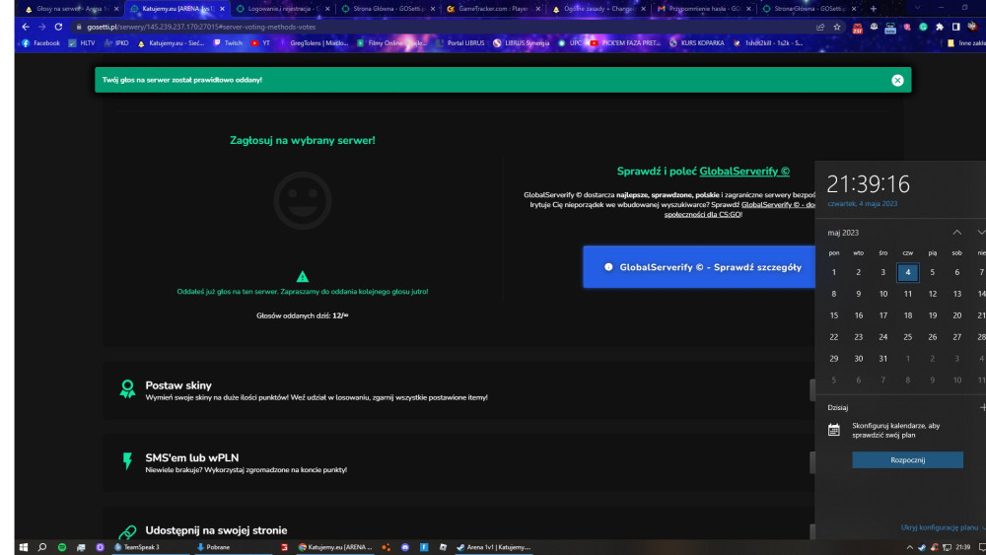This screenshot has height=555, width=986.
Task: Switch to the GameTracker.com tab
Action: 493,9
